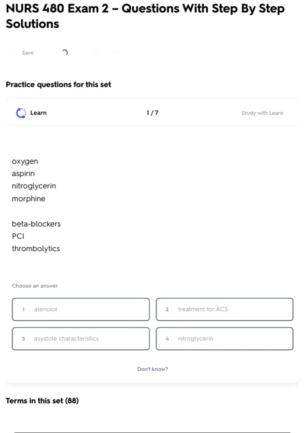Choose answer number 4, nitroglycerin

[224, 339]
